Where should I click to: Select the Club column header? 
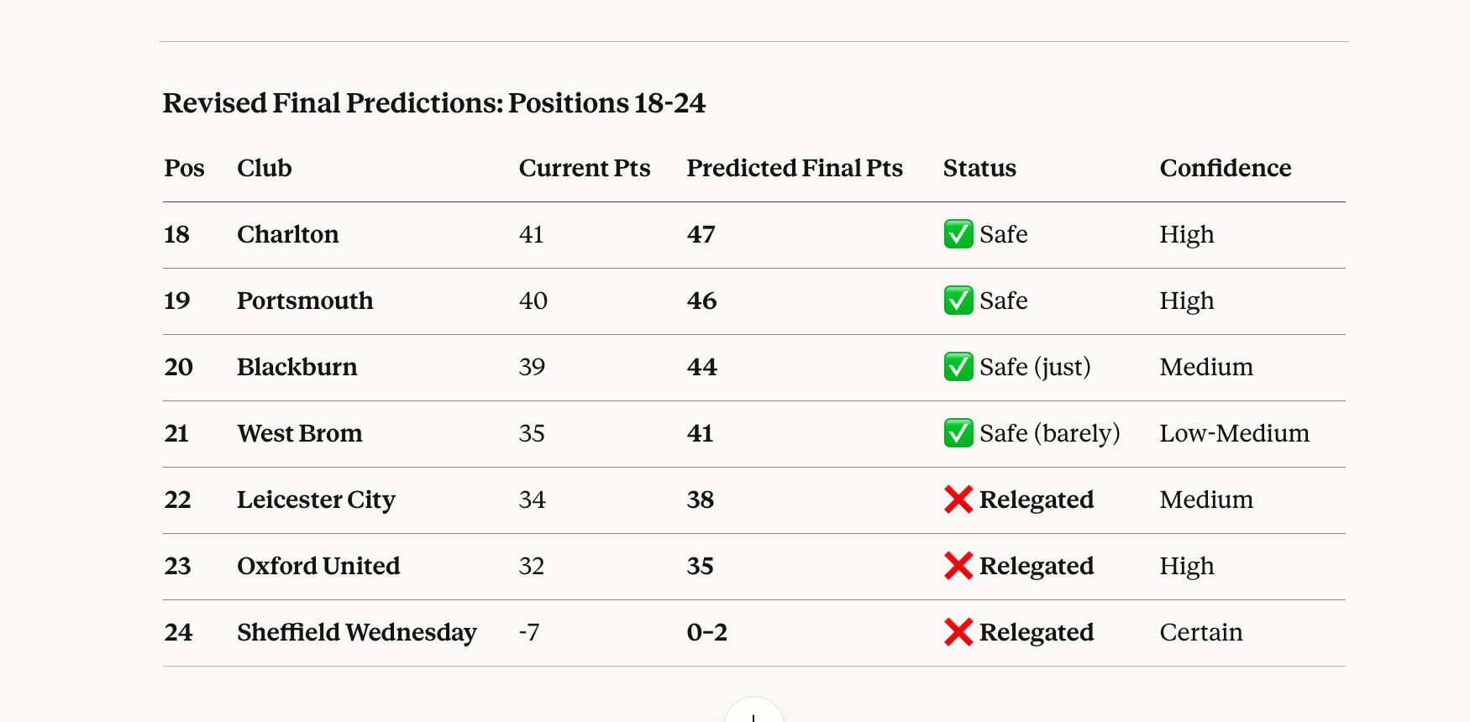tap(264, 168)
